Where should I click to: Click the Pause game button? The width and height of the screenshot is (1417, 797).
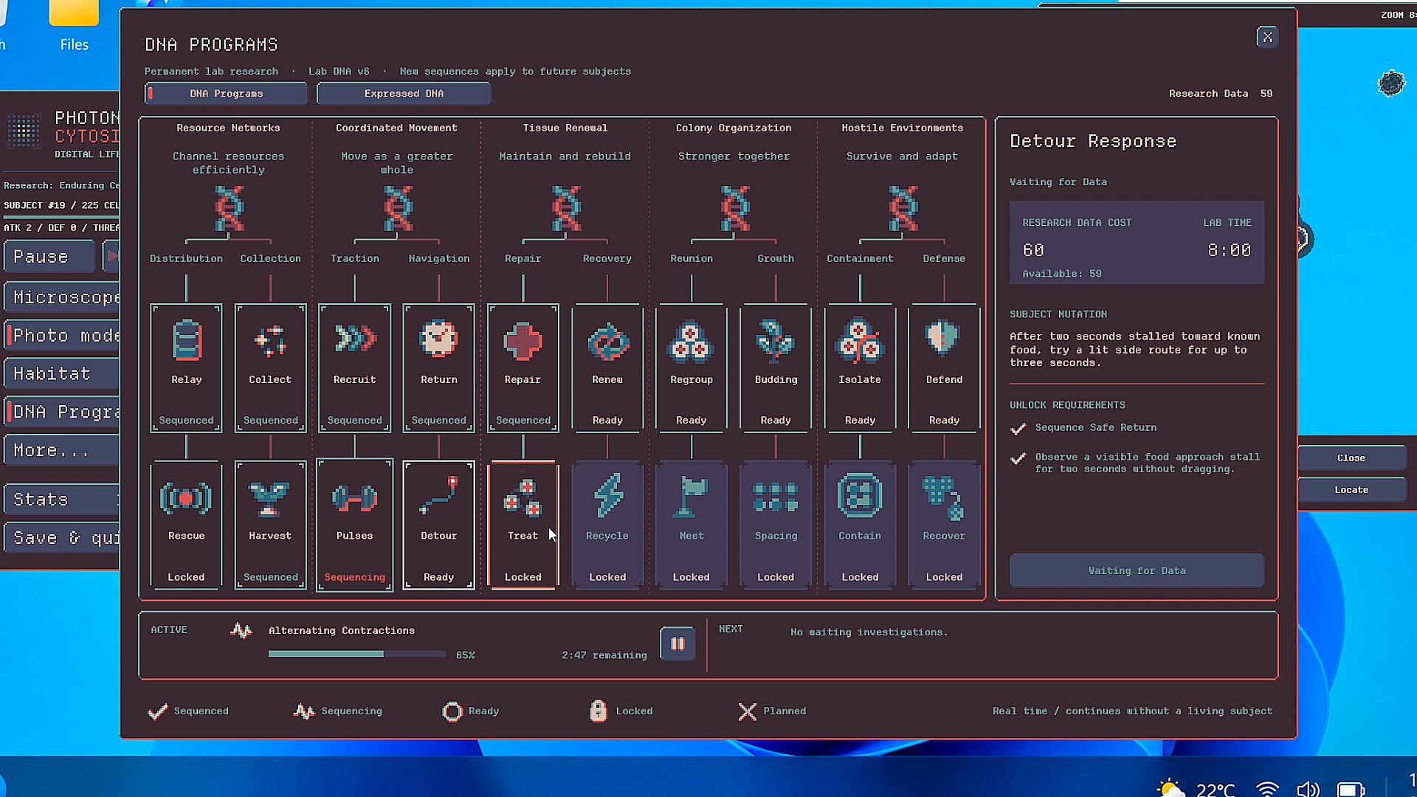[x=49, y=257]
